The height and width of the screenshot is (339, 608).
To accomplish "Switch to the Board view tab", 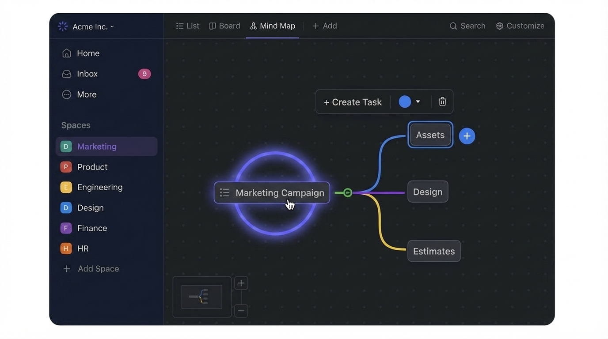I will tap(224, 26).
